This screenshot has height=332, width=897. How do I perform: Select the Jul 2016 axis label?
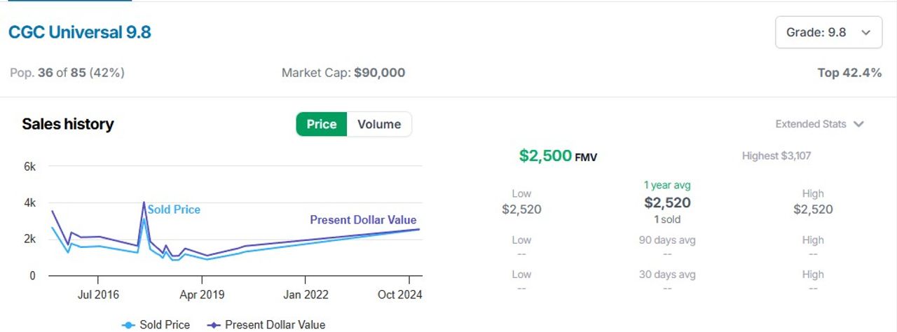pos(97,295)
